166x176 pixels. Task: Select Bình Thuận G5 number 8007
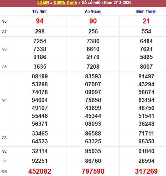tap(146, 67)
